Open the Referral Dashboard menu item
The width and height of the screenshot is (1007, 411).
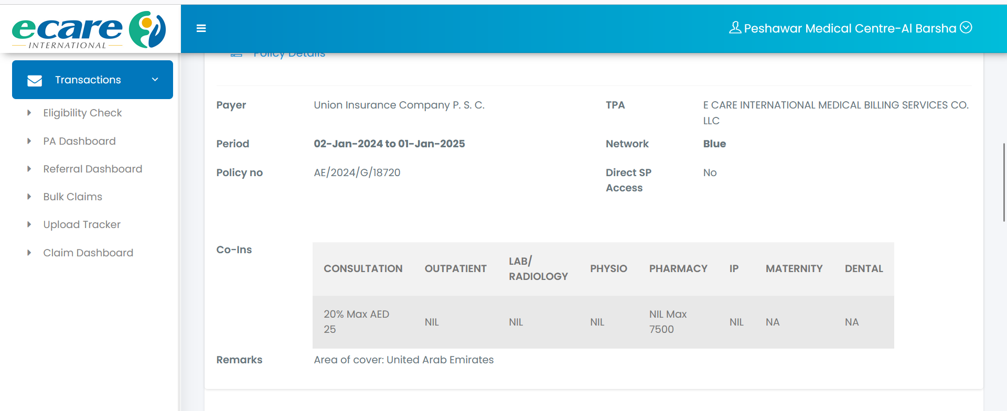92,169
